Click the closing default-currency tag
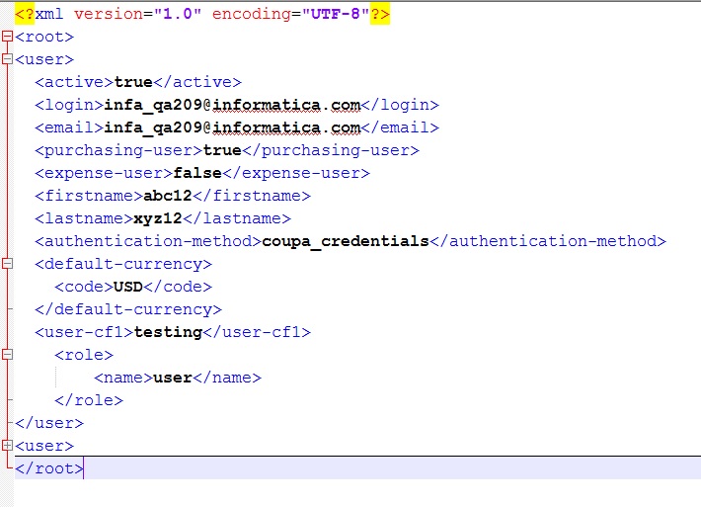The image size is (701, 507). (128, 309)
